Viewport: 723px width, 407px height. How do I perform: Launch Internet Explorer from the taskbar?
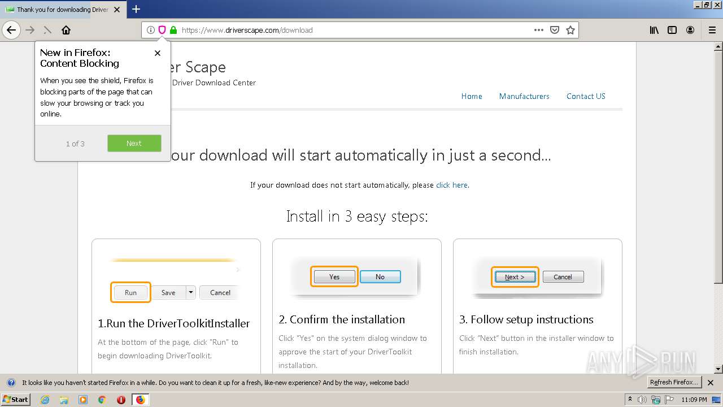click(45, 400)
